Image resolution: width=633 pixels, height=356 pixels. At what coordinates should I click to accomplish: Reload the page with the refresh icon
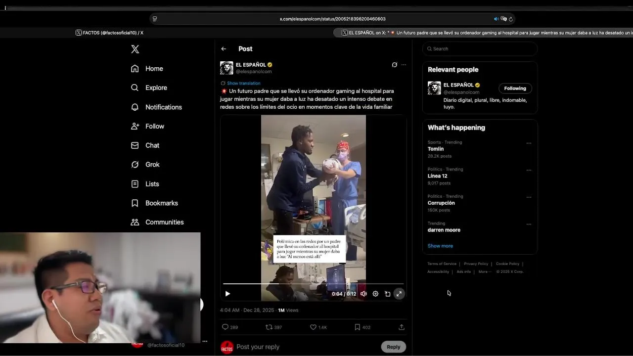click(511, 19)
